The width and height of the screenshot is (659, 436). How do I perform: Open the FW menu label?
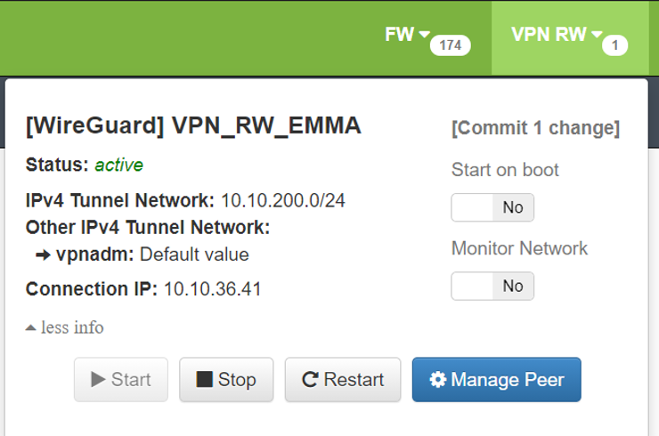click(400, 35)
